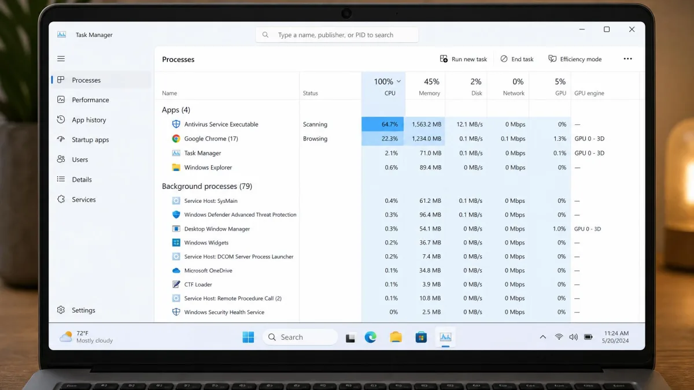This screenshot has height=390, width=694.
Task: Click the 1,563.2 MB memory cell
Action: (426, 124)
